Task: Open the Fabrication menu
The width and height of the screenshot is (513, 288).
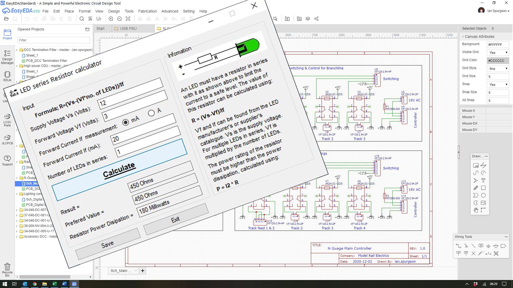Action: 147,11
